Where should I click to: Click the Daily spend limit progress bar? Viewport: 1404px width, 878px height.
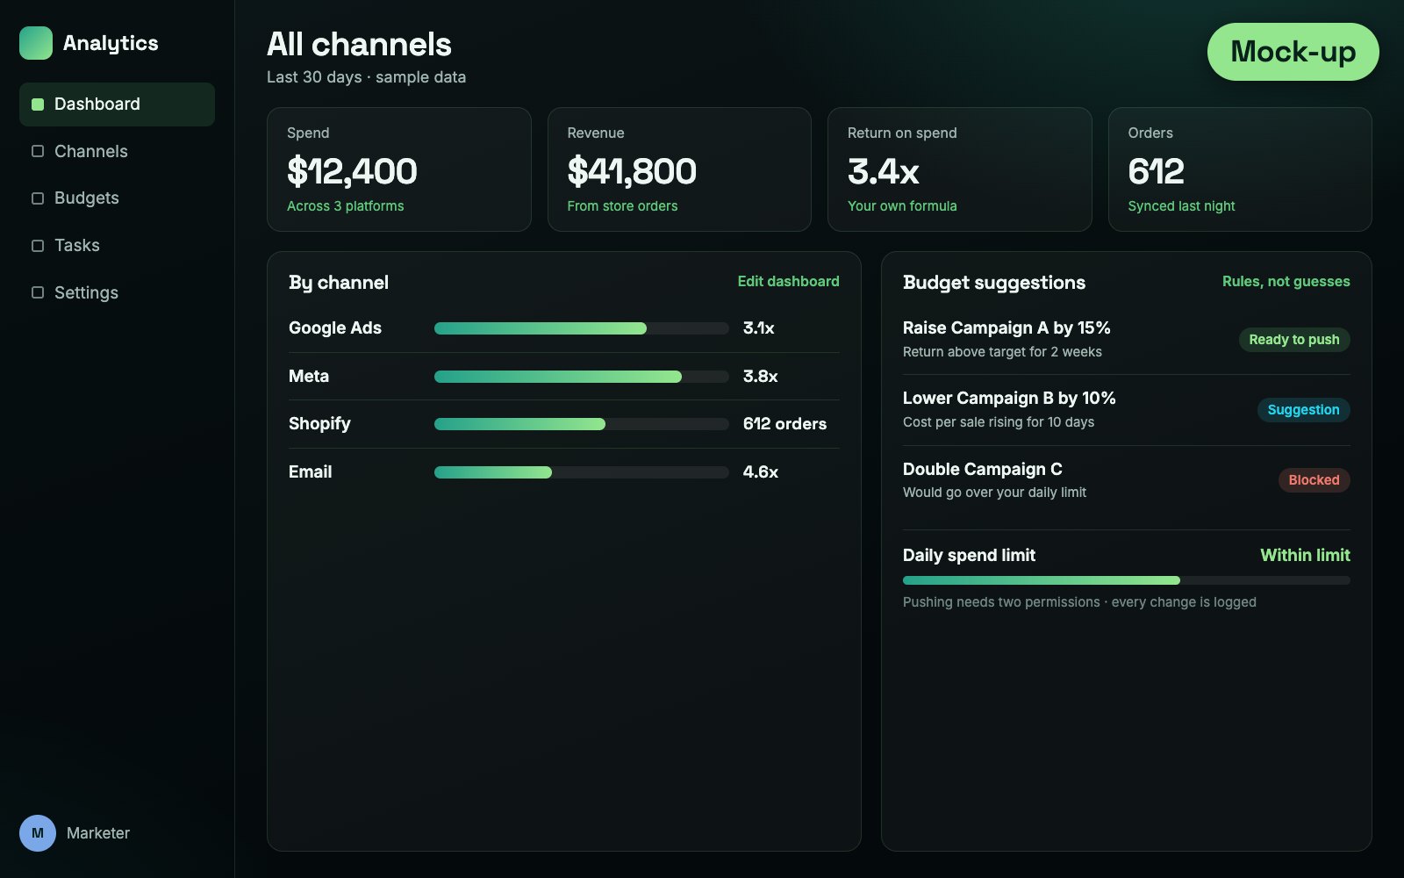coord(1126,580)
